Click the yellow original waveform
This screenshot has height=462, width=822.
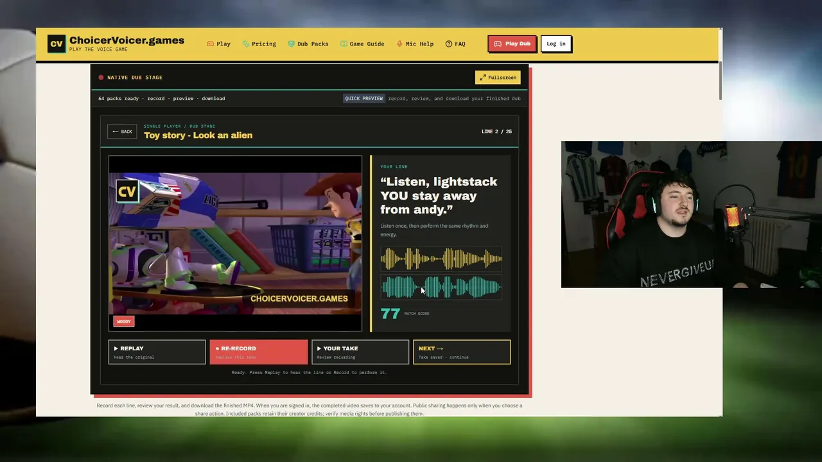pos(441,259)
